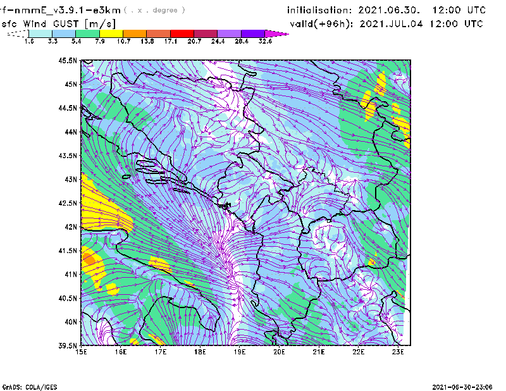The height and width of the screenshot is (391, 506).
Task: Click the 39.5N latitude label
Action: [x=68, y=346]
